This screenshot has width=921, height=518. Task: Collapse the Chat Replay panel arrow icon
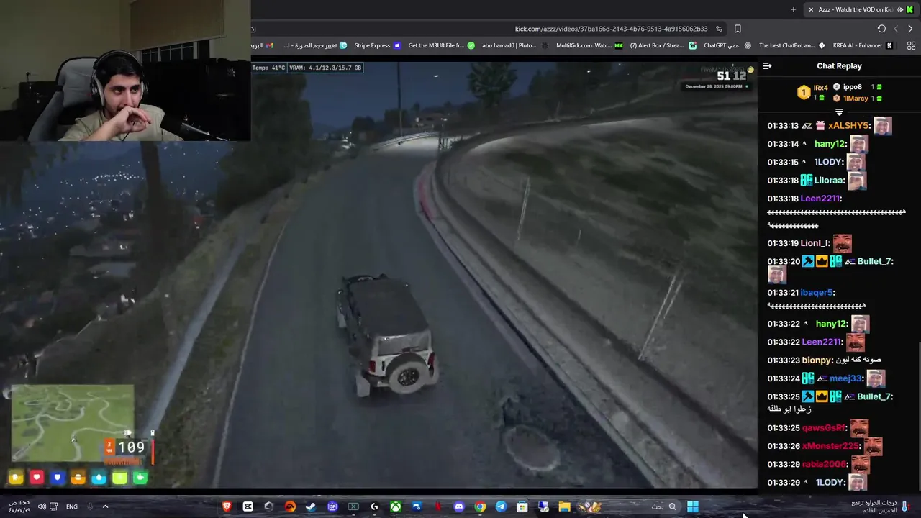(x=767, y=65)
